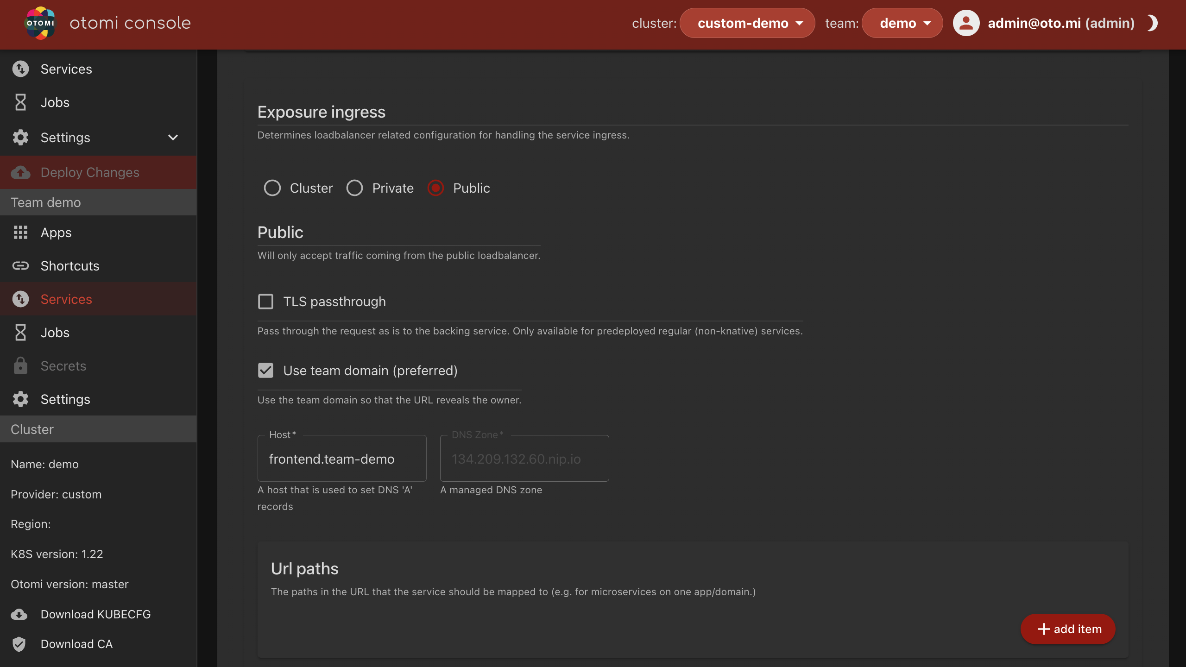Viewport: 1186px width, 667px height.
Task: Enable the TLS passthrough checkbox
Action: tap(265, 302)
